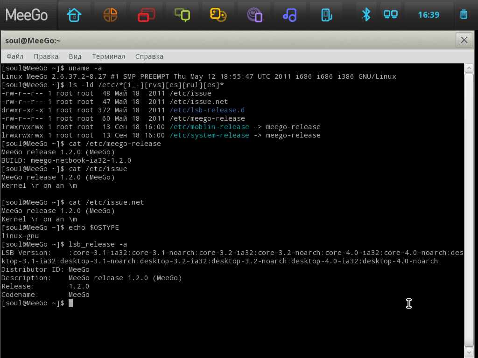This screenshot has height=358, width=478.
Task: Click the terminal vertical scrollbar thumb
Action: [469, 210]
